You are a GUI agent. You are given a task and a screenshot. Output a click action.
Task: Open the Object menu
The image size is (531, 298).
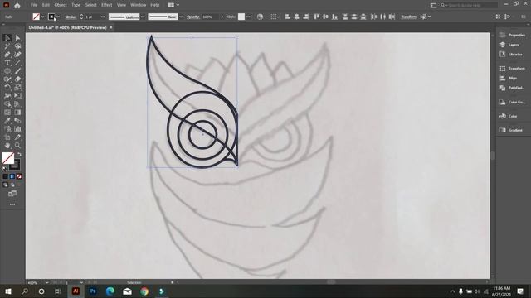61,5
